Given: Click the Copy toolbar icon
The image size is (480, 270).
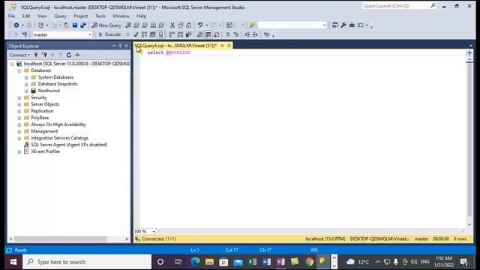Looking at the screenshot, I should 181,25.
